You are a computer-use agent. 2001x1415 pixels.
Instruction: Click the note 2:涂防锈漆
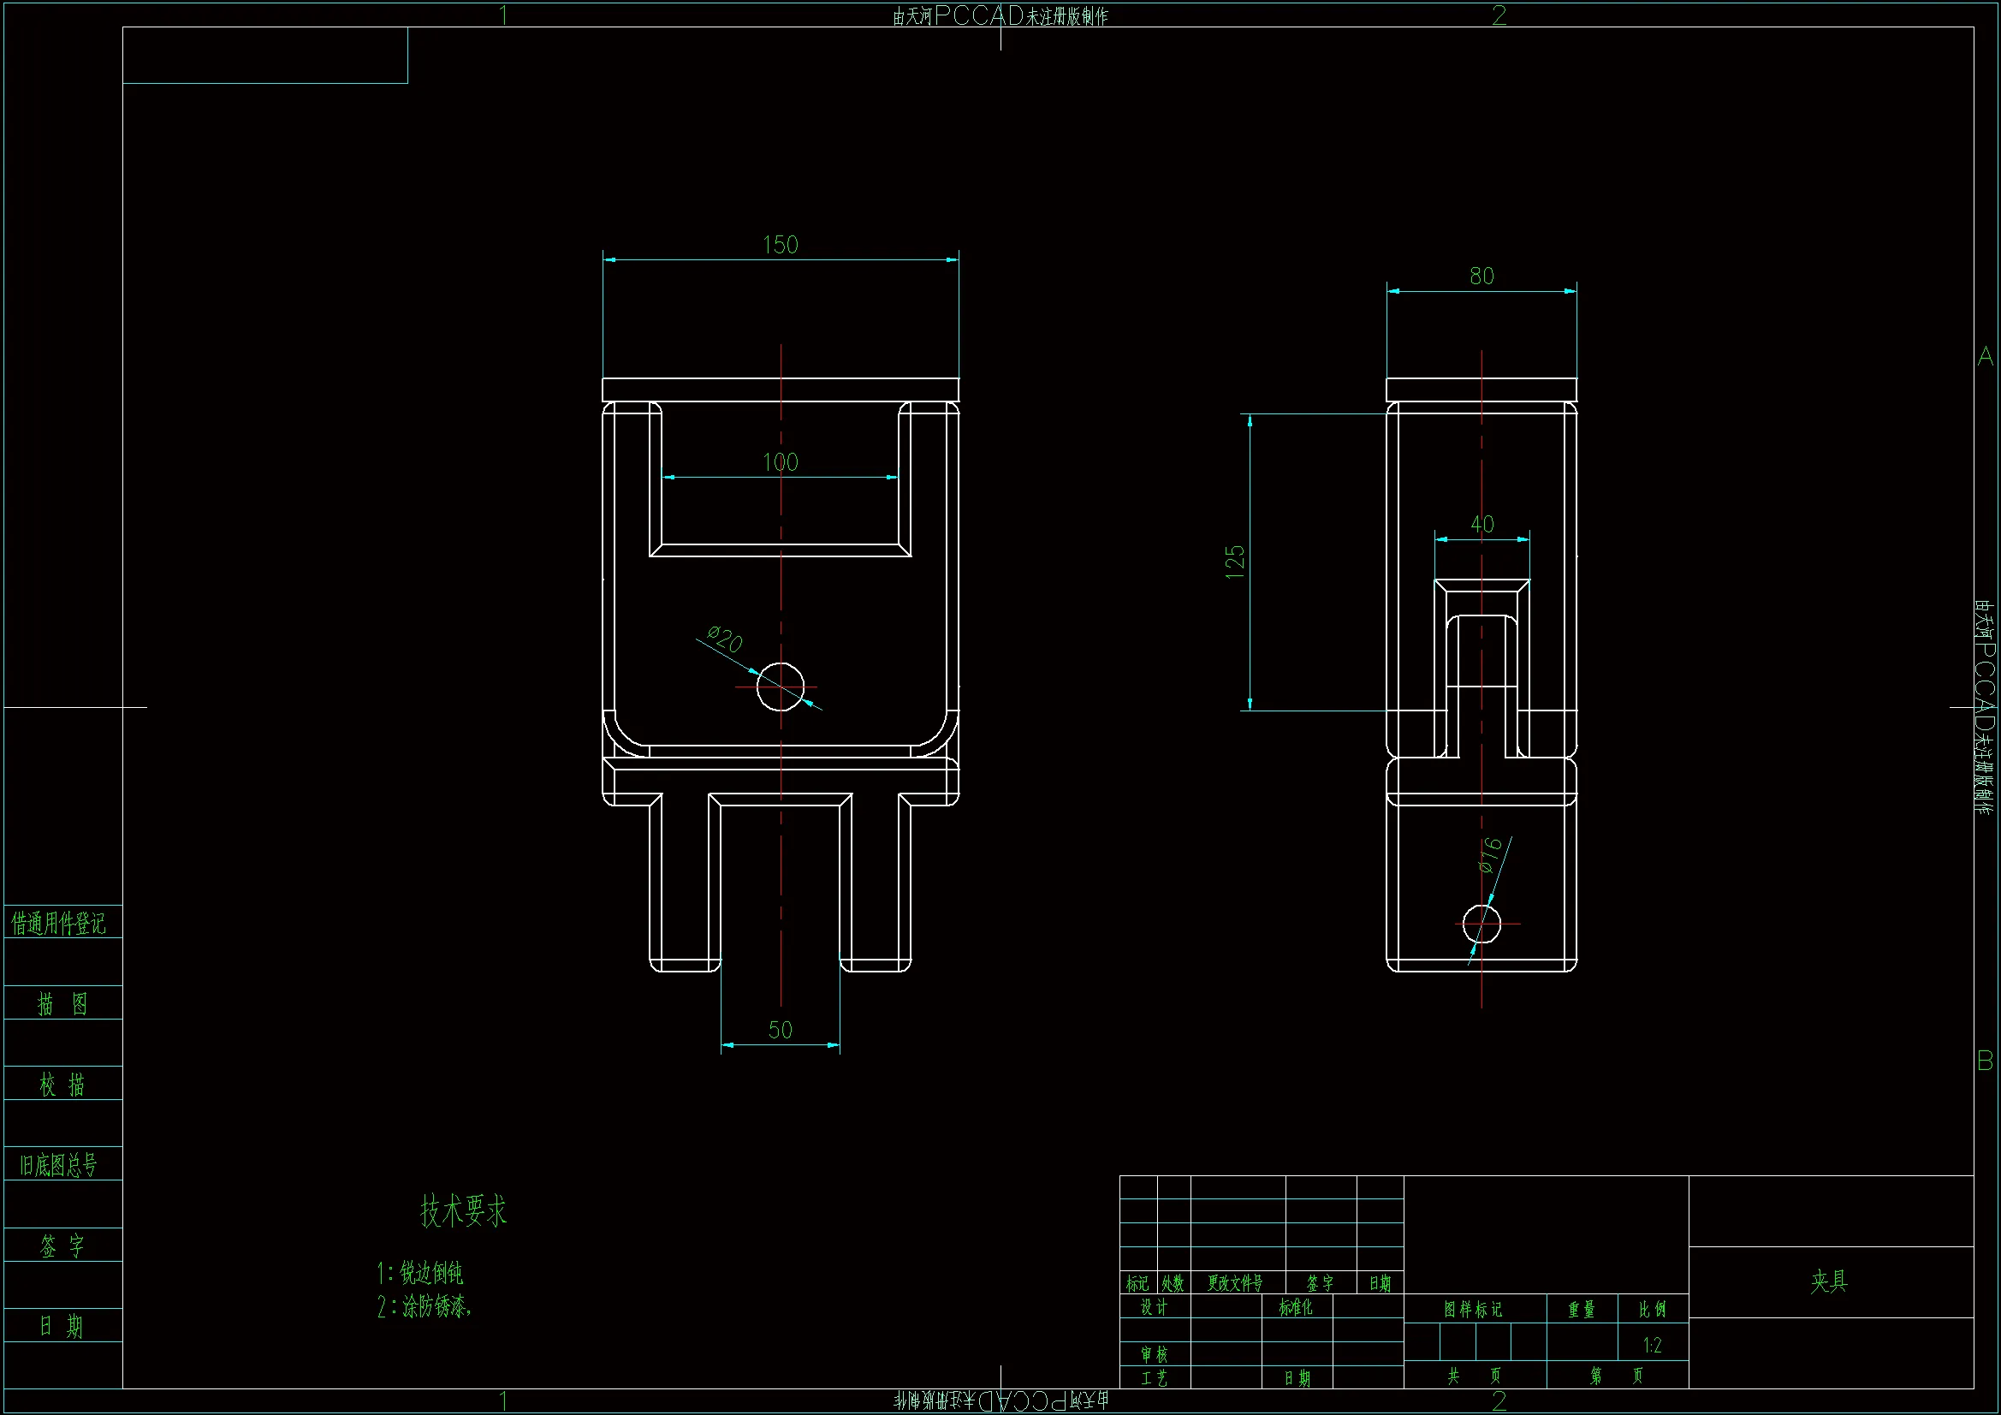[x=425, y=1306]
